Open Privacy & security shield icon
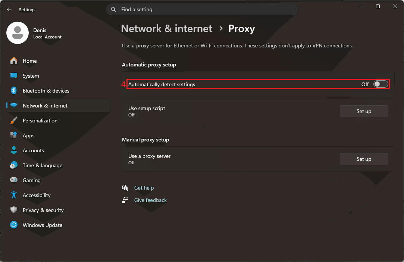This screenshot has height=262, width=404. pos(14,210)
